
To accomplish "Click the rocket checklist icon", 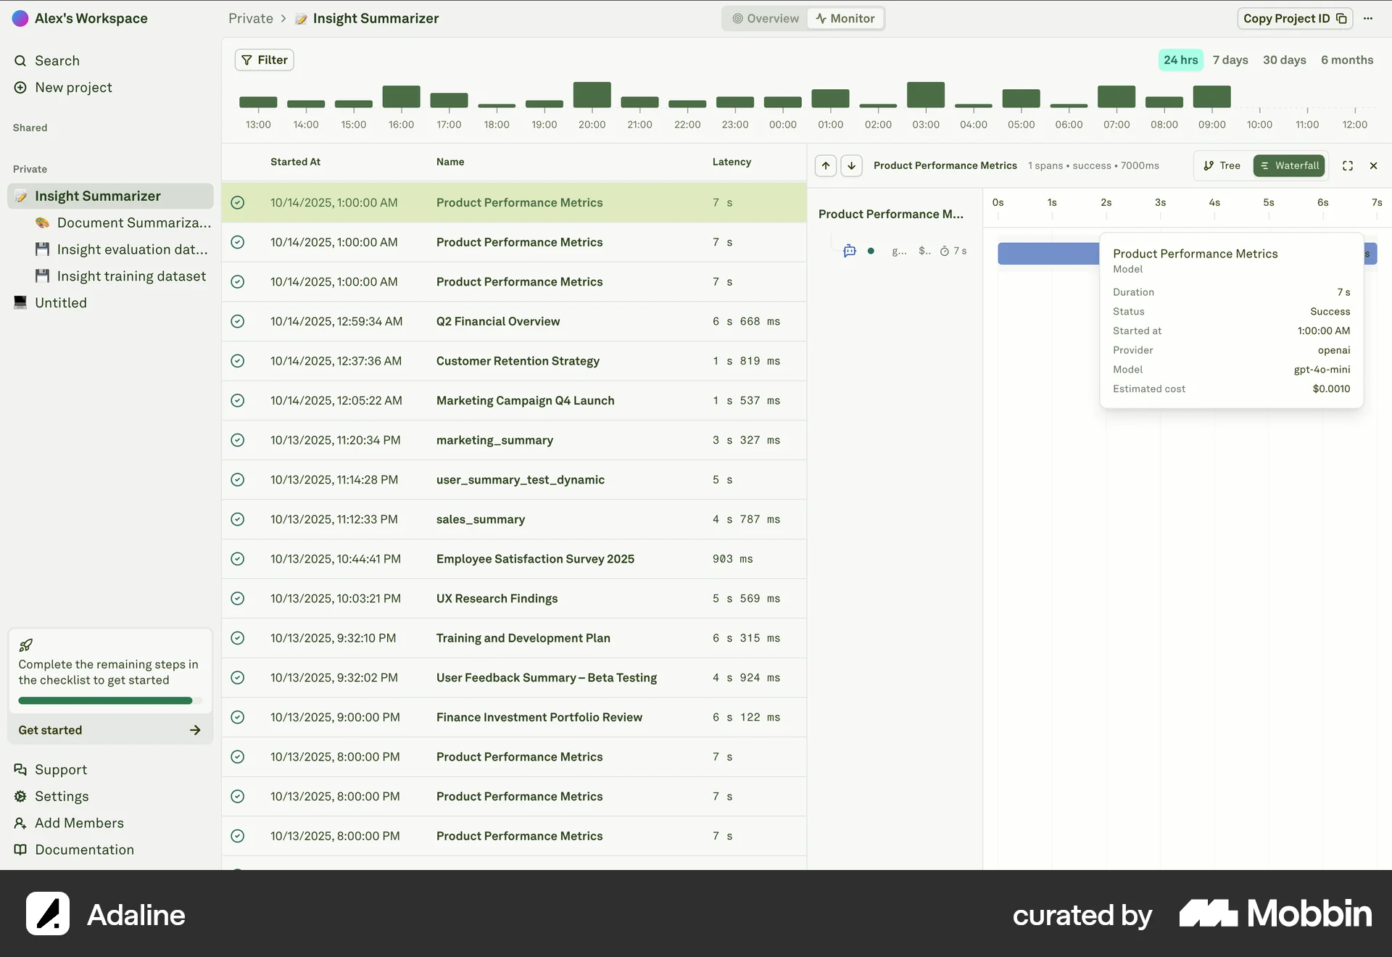I will click(25, 645).
